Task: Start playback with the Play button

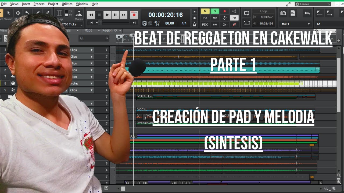Action: click(x=107, y=15)
